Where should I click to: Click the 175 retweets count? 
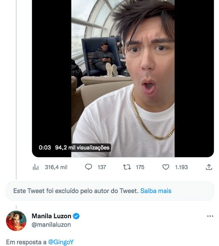click(x=140, y=167)
